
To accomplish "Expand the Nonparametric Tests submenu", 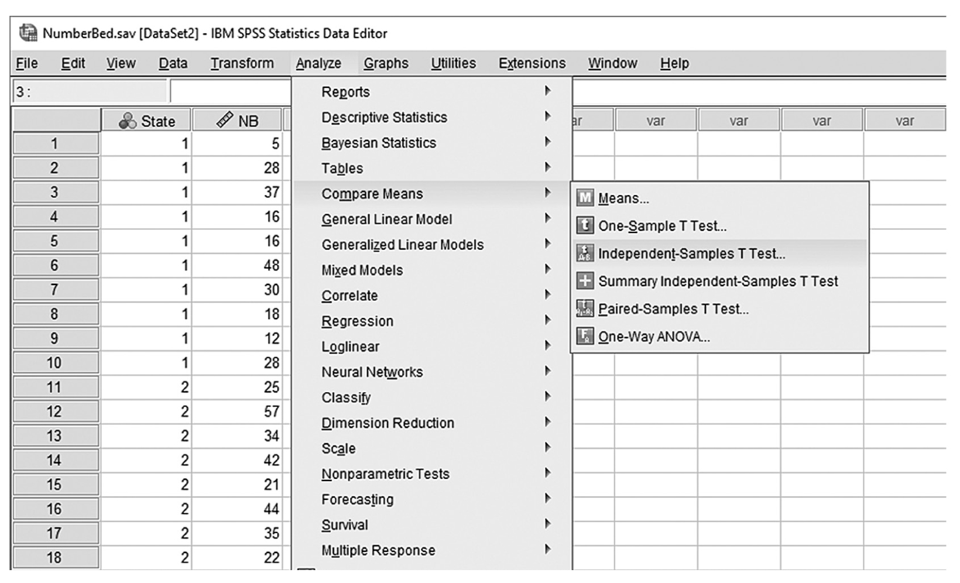I will pos(432,474).
